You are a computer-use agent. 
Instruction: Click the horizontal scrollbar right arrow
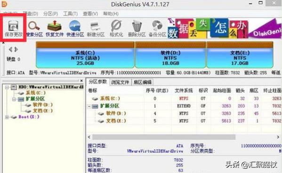click(x=278, y=137)
